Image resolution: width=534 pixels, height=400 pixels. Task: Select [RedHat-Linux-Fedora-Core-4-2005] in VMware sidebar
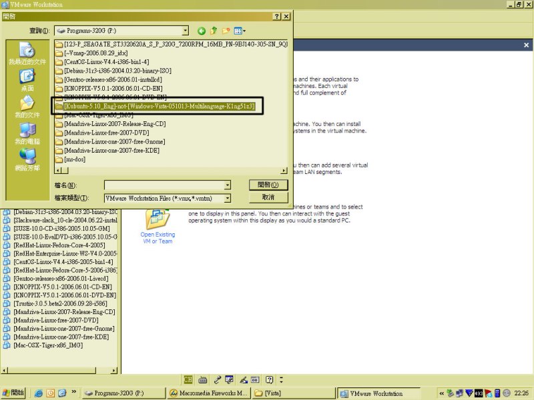coord(59,245)
